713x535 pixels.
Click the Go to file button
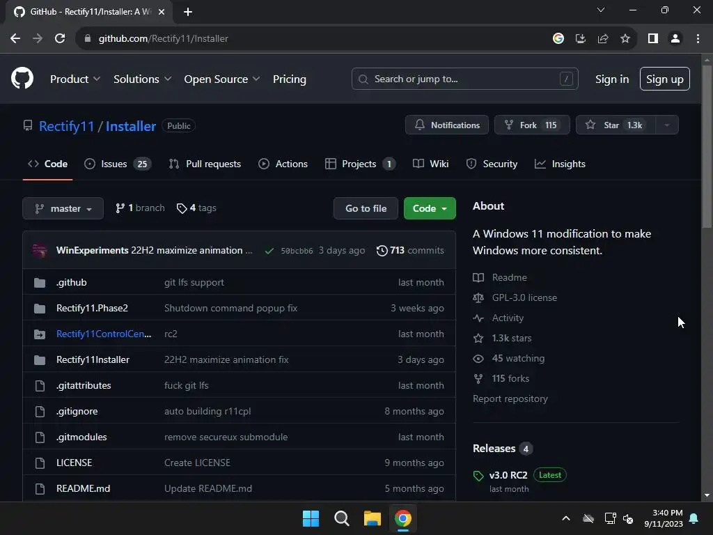pyautogui.click(x=366, y=208)
